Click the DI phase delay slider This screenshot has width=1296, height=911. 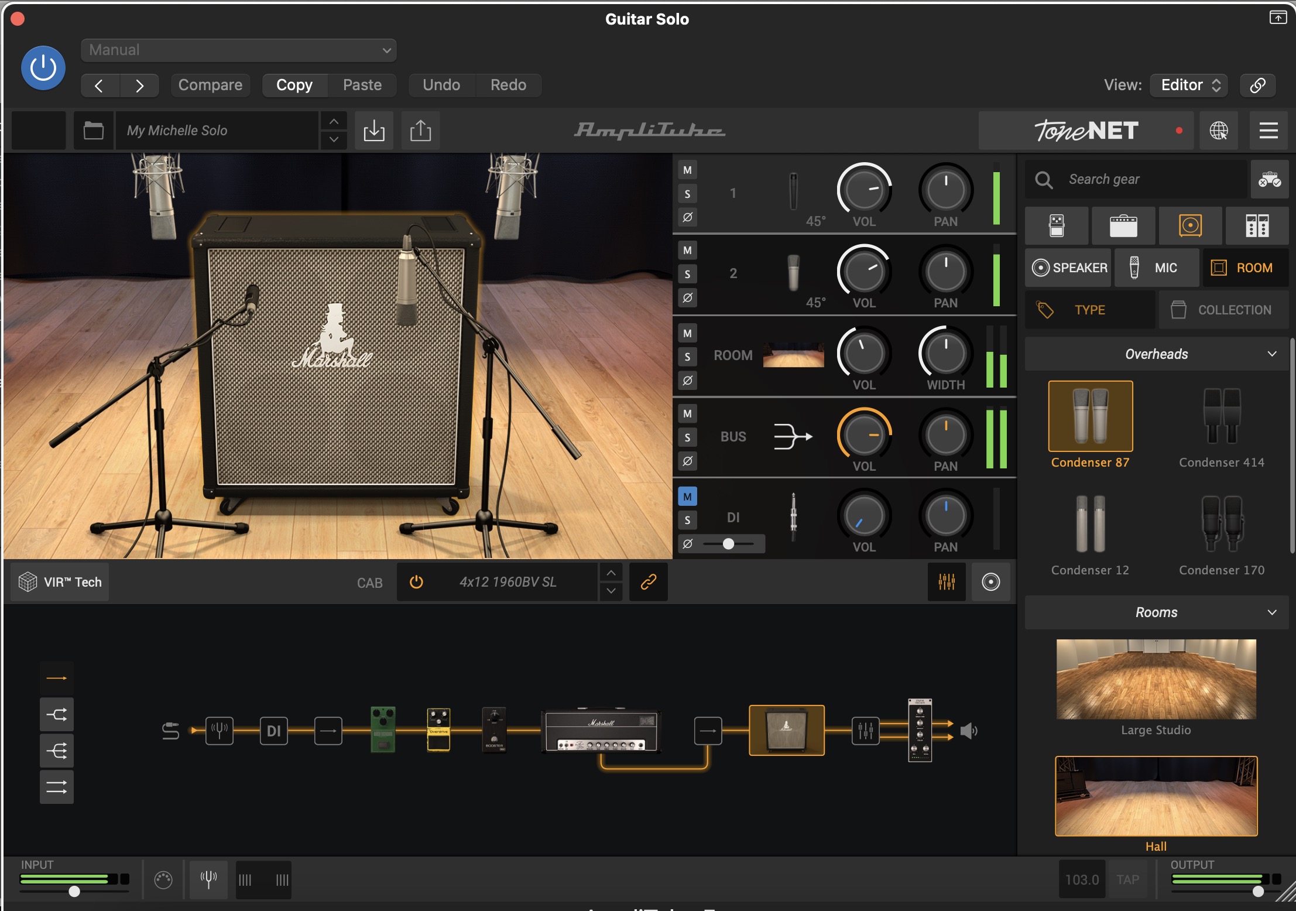729,543
